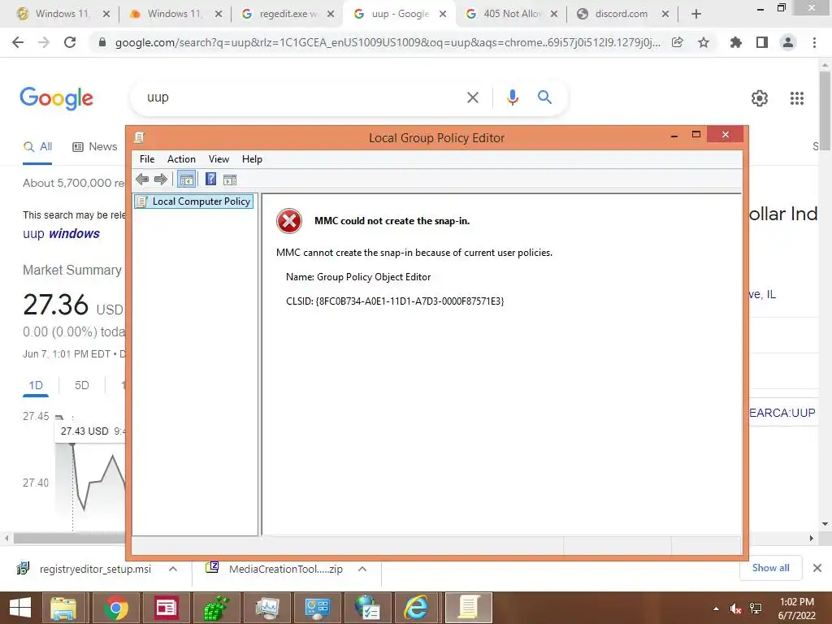The width and height of the screenshot is (832, 624).
Task: Click the NYSEARCA:UUP link on the right
Action: click(782, 413)
